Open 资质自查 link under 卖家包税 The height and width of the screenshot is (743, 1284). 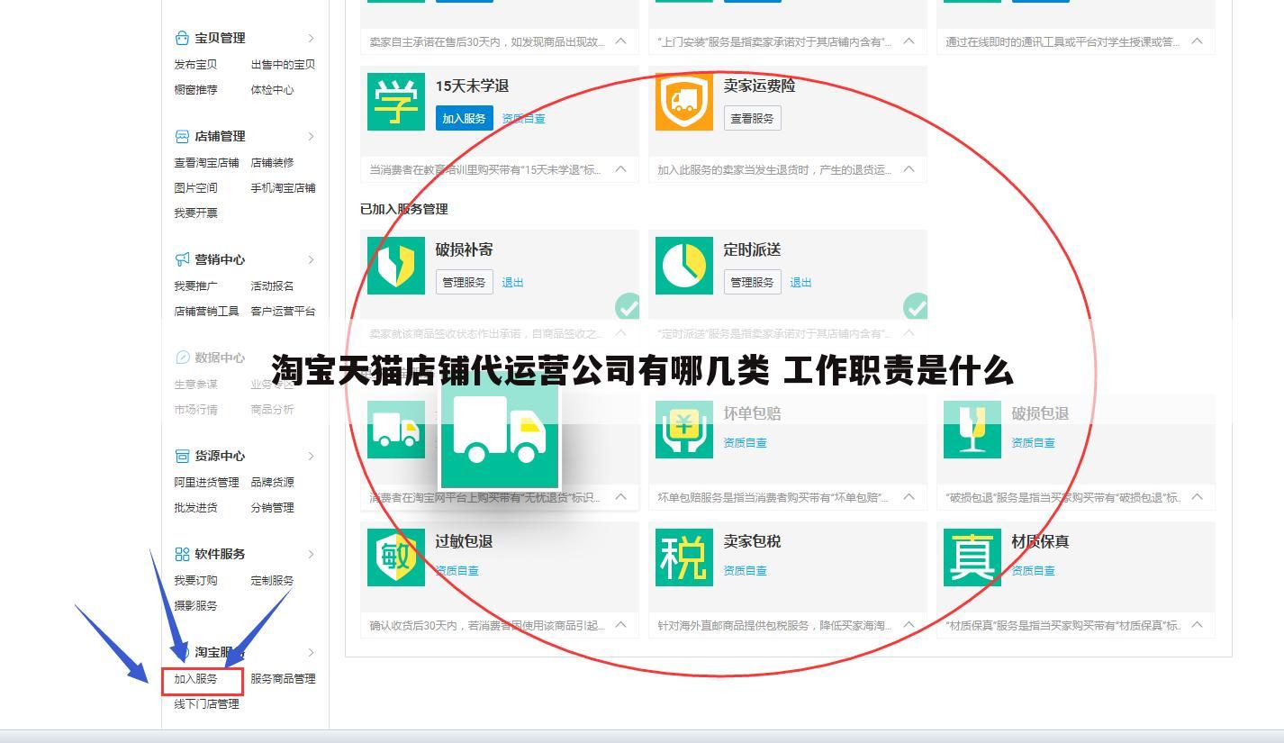(x=746, y=570)
